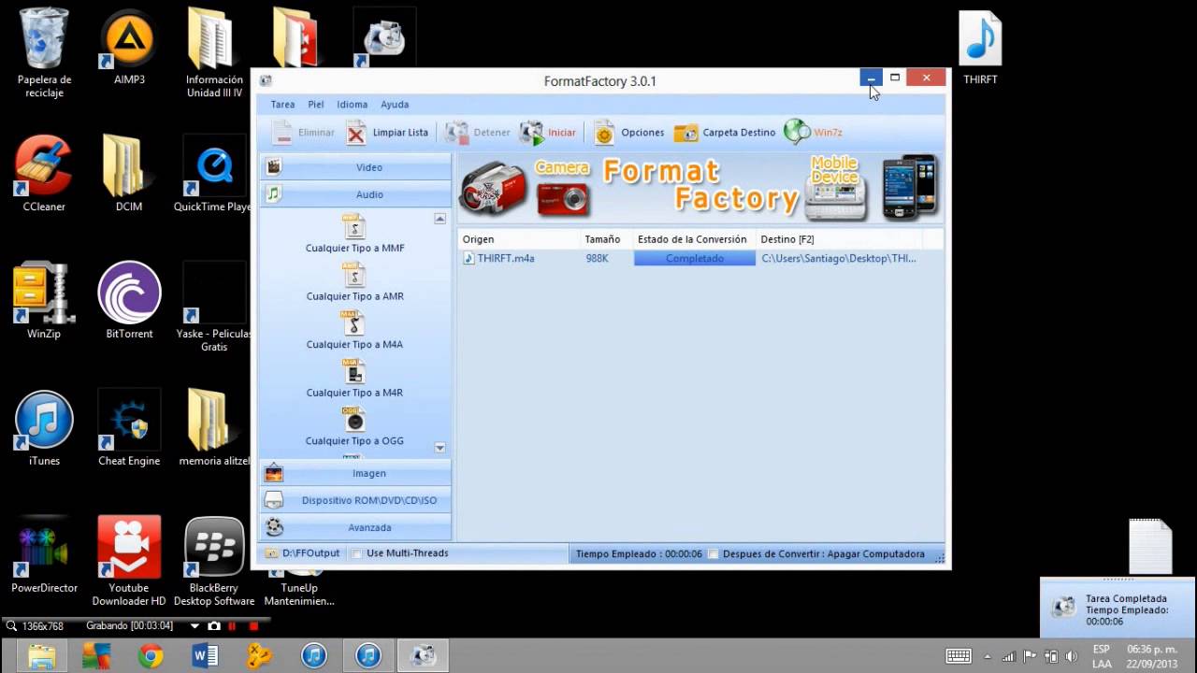Expand the Video category panel
The height and width of the screenshot is (673, 1197).
coord(355,167)
